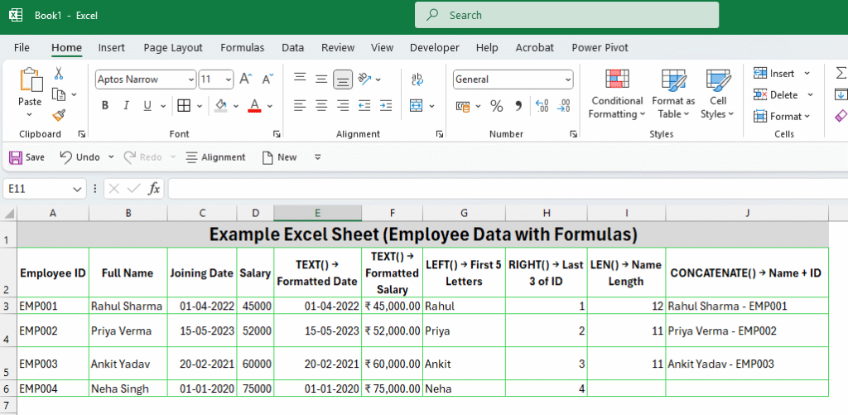Viewport: 848px width, 415px height.
Task: Switch to the Page Layout tab
Action: click(172, 48)
